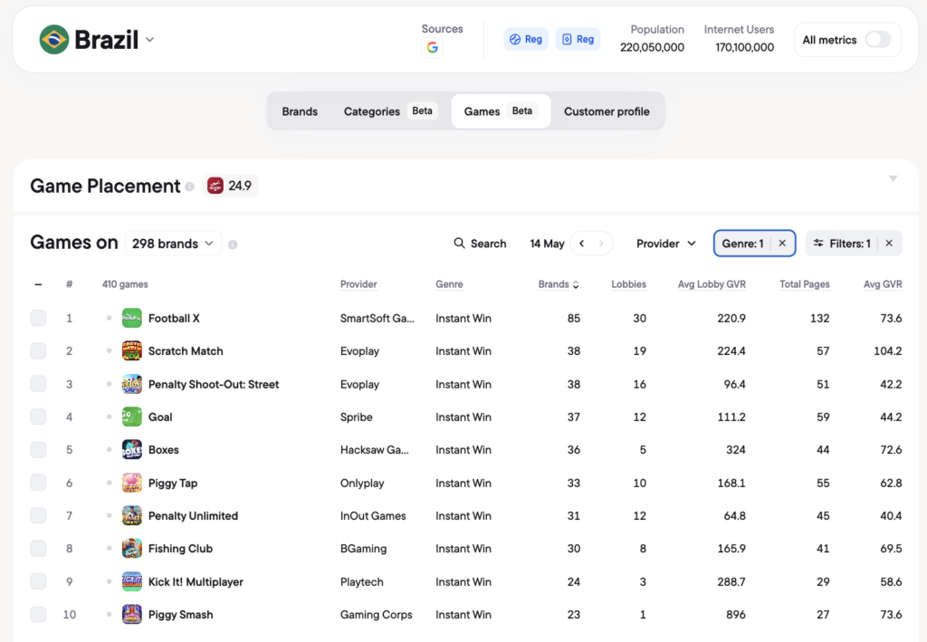Toggle the All metrics switch
Image resolution: width=927 pixels, height=642 pixels.
point(878,40)
